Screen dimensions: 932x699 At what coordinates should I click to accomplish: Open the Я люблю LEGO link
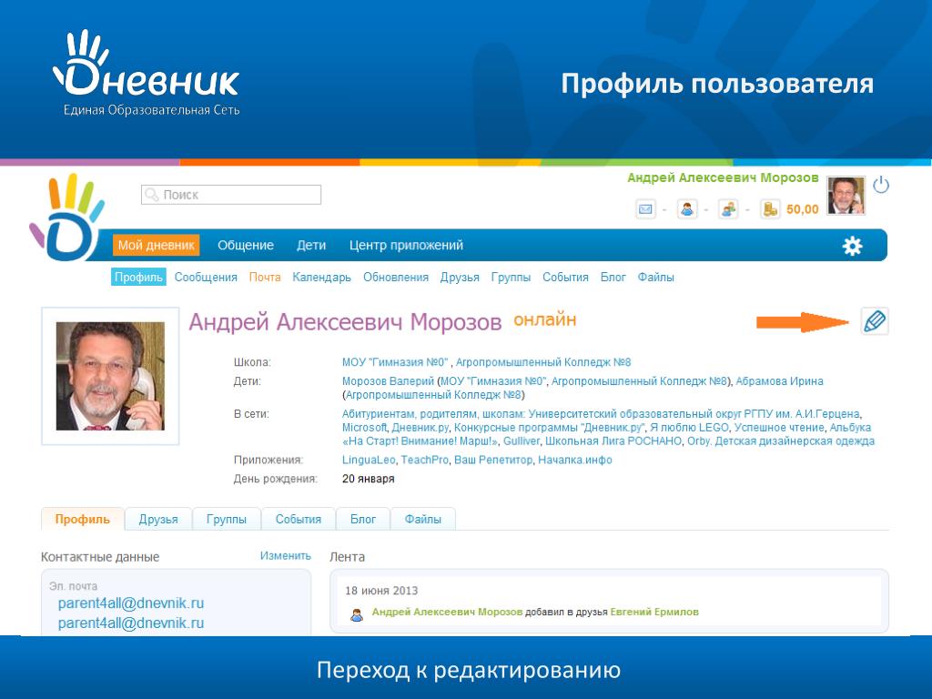point(689,428)
